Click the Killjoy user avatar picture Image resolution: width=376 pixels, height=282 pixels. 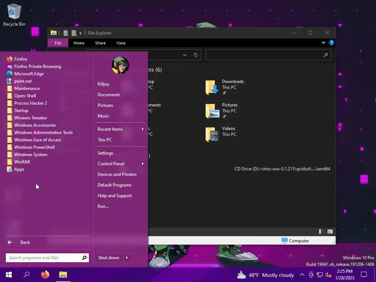pos(120,65)
